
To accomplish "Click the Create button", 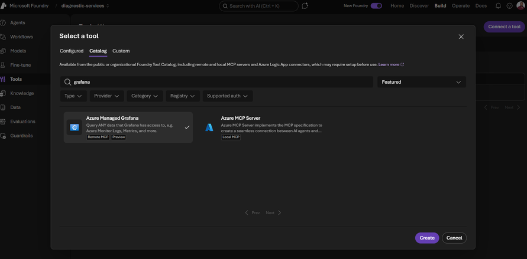I will (427, 238).
